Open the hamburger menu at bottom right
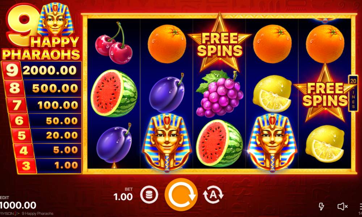Screen dimensions: 362x217 click(361, 207)
